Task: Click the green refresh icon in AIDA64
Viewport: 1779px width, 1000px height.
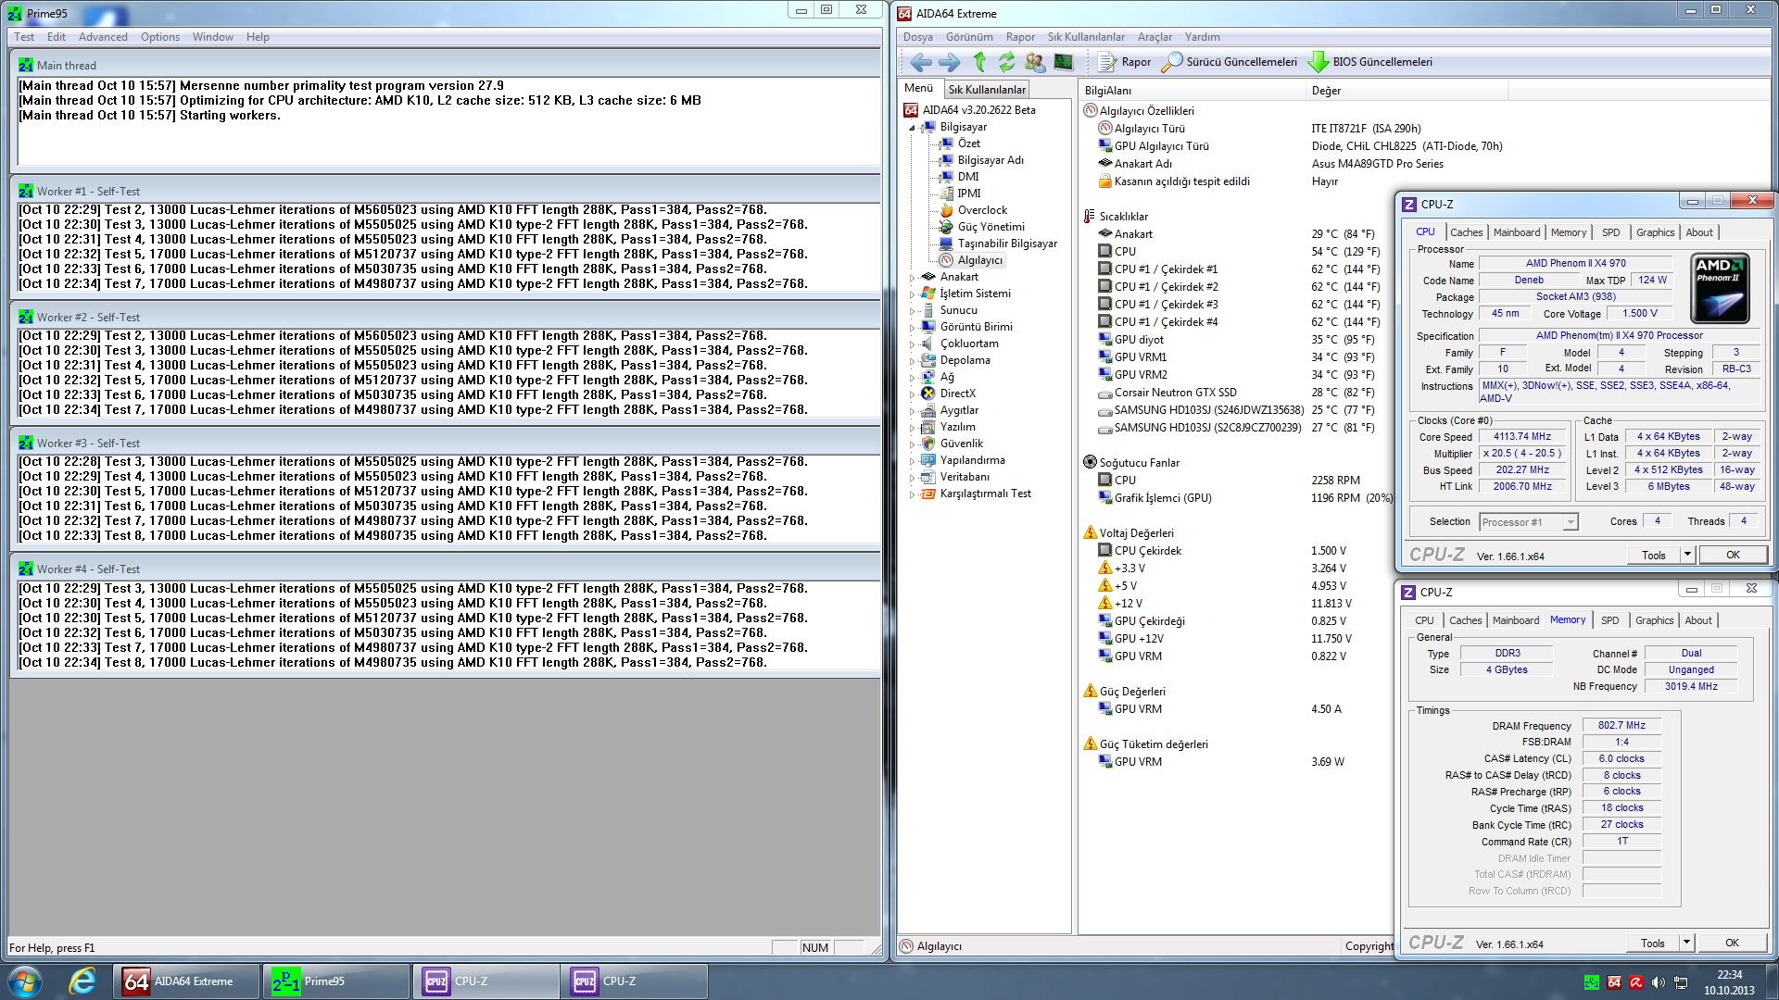Action: coord(1006,62)
